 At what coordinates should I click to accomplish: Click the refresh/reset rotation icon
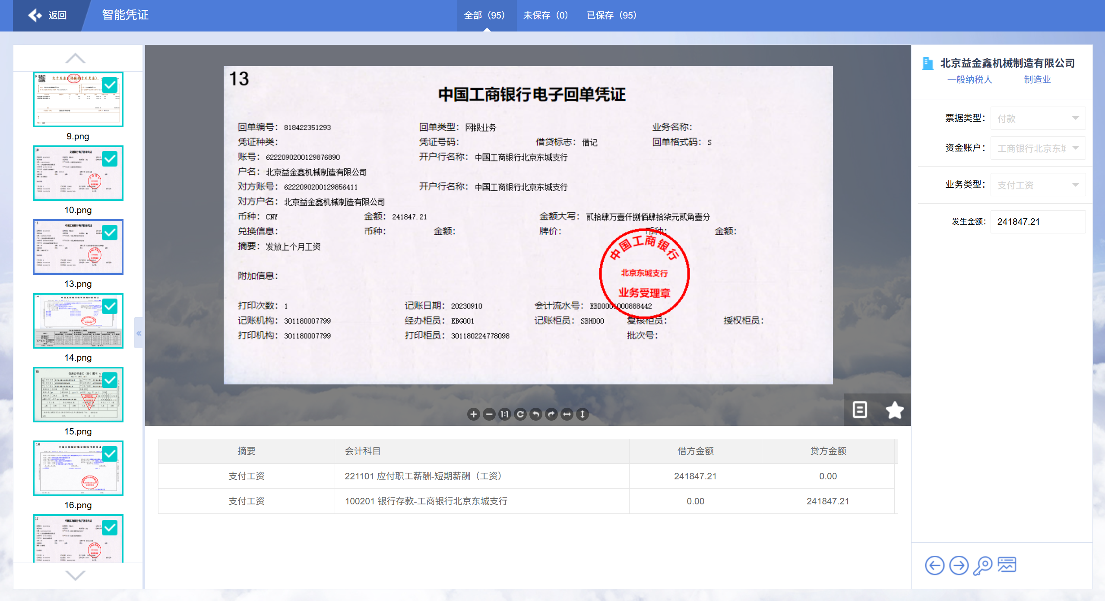click(520, 414)
